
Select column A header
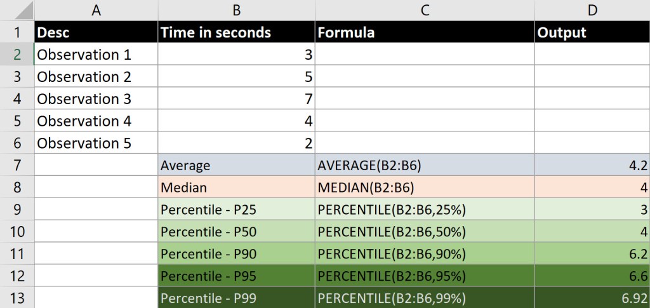point(96,10)
